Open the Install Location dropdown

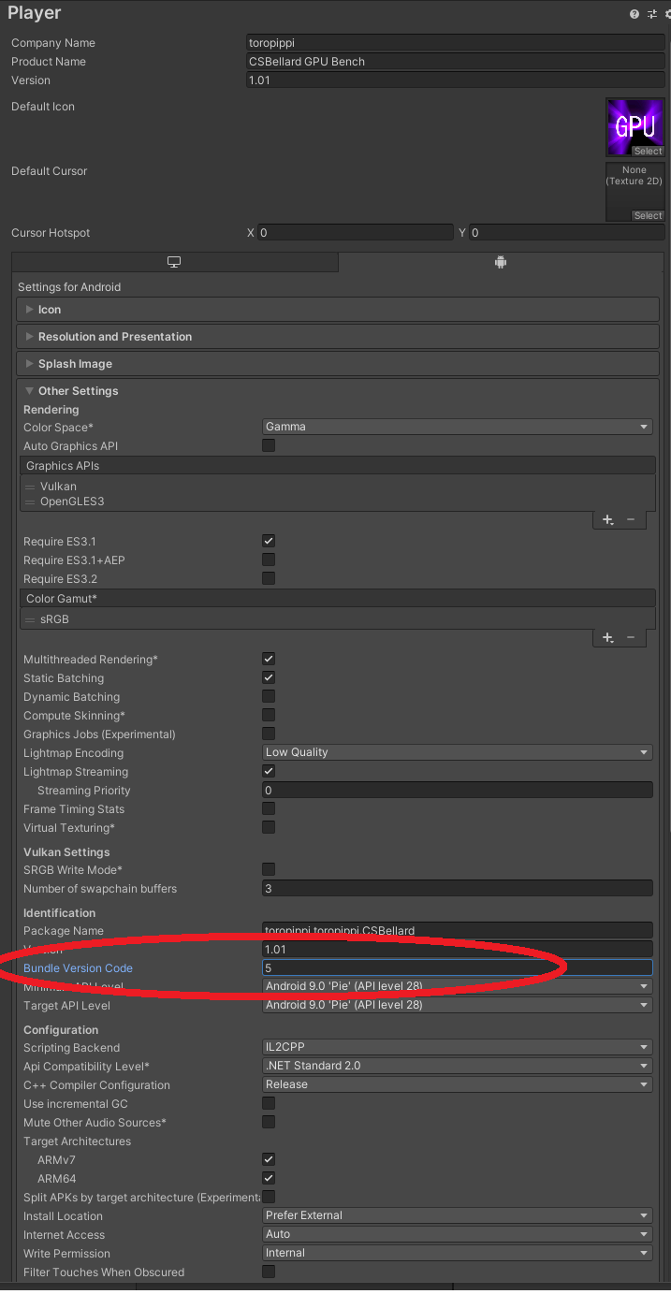[x=458, y=1215]
